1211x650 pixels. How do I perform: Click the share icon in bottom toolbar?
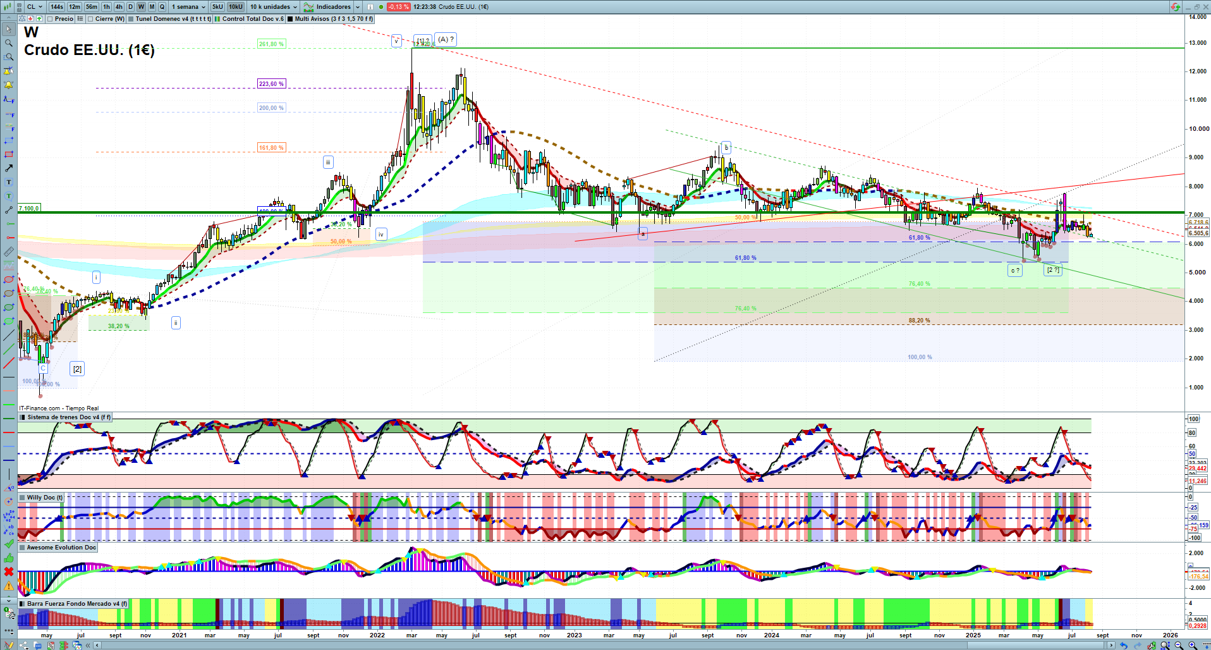click(23, 645)
